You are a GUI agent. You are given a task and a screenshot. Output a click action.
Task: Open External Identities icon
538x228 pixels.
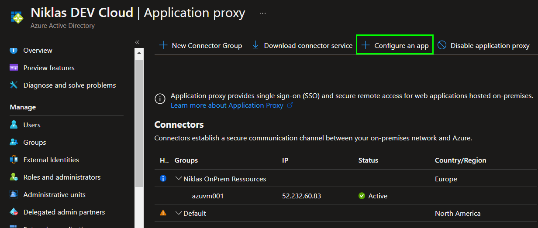[x=14, y=160]
